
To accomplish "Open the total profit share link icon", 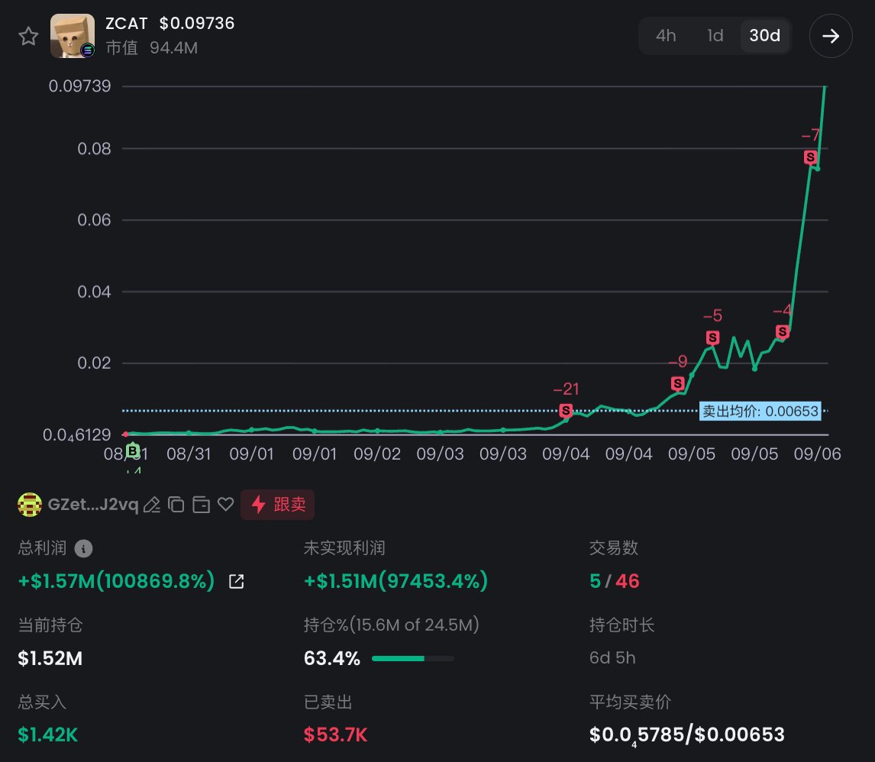I will [236, 581].
